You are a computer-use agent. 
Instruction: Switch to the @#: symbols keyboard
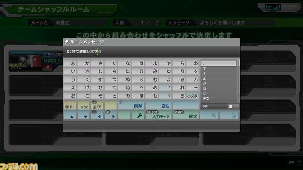[70, 105]
